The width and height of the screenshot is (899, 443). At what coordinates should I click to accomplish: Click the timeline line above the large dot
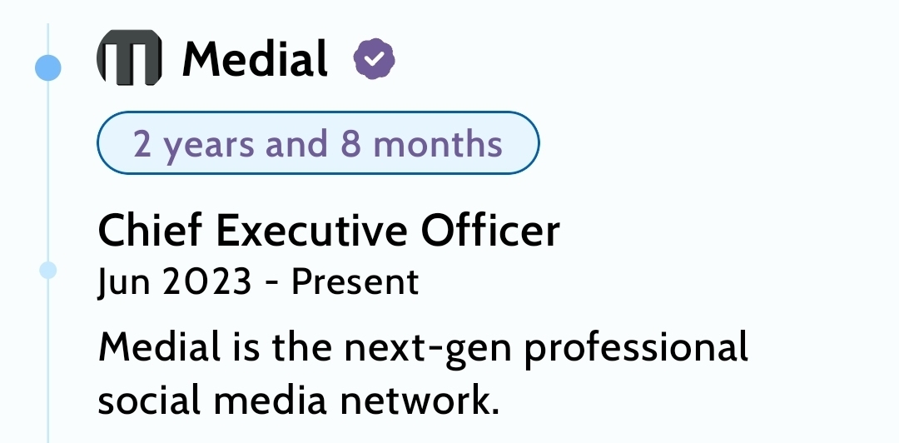48,37
